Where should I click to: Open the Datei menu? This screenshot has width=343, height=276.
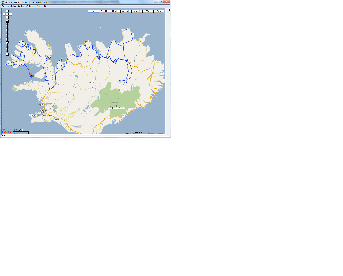point(4,6)
